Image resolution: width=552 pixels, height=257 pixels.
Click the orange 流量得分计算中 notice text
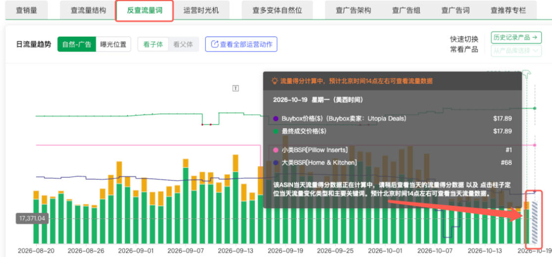pyautogui.click(x=356, y=81)
